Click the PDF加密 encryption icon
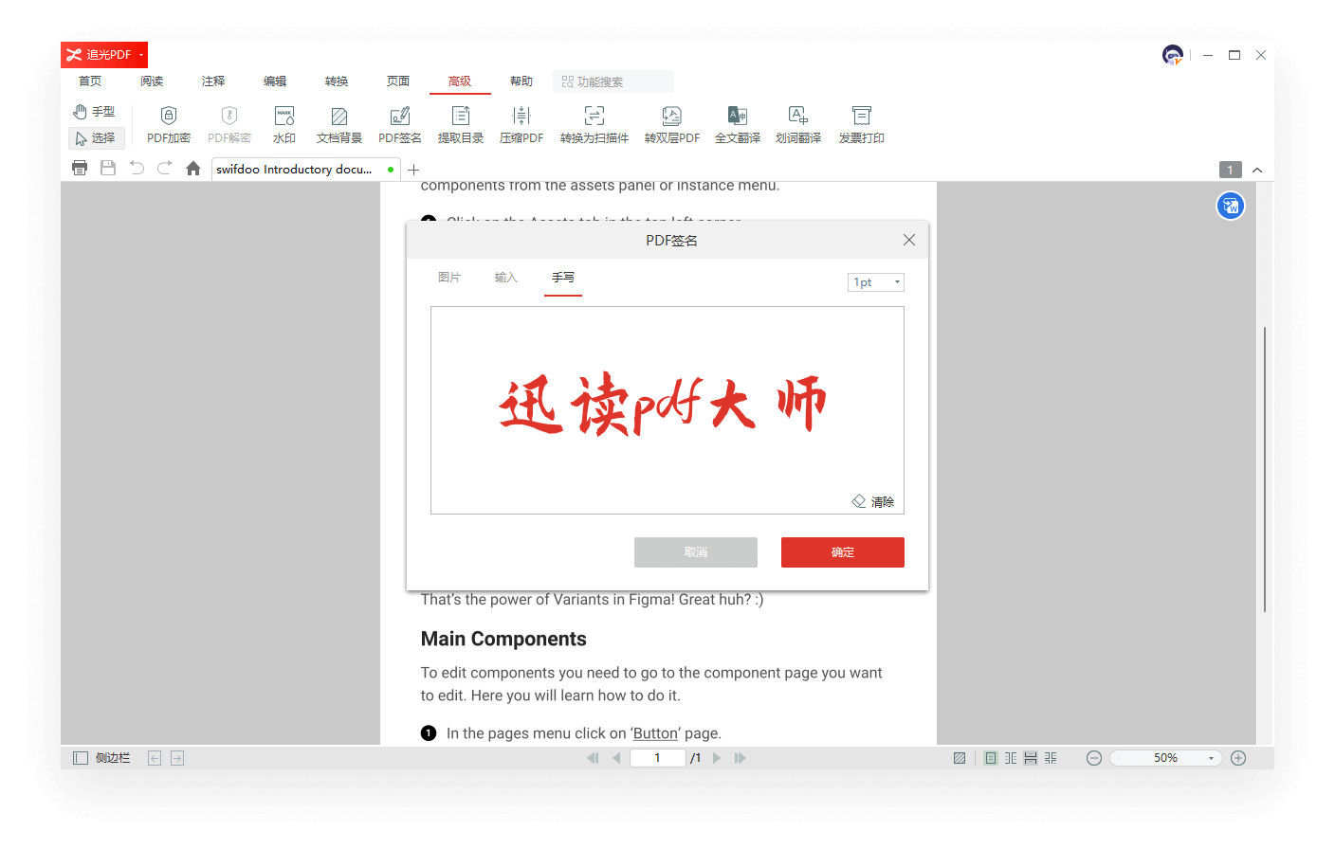 [x=169, y=117]
